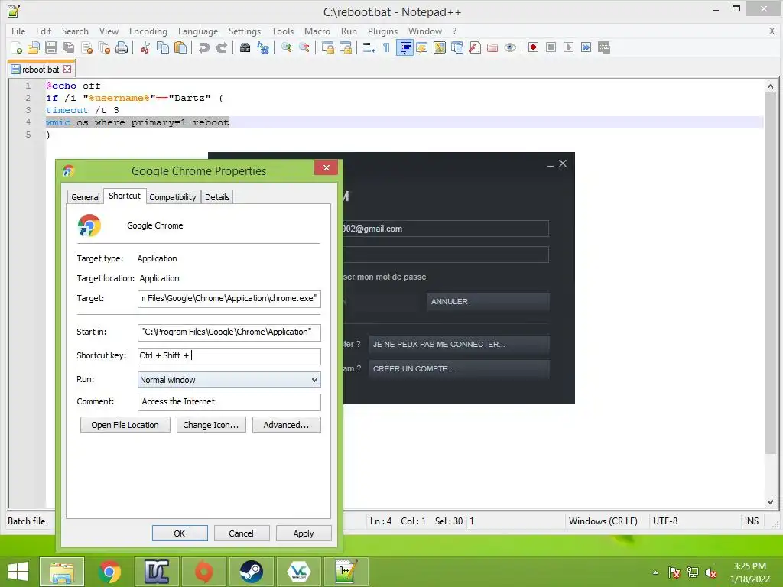
Task: Select the reboot.bat document tab
Action: pyautogui.click(x=41, y=70)
